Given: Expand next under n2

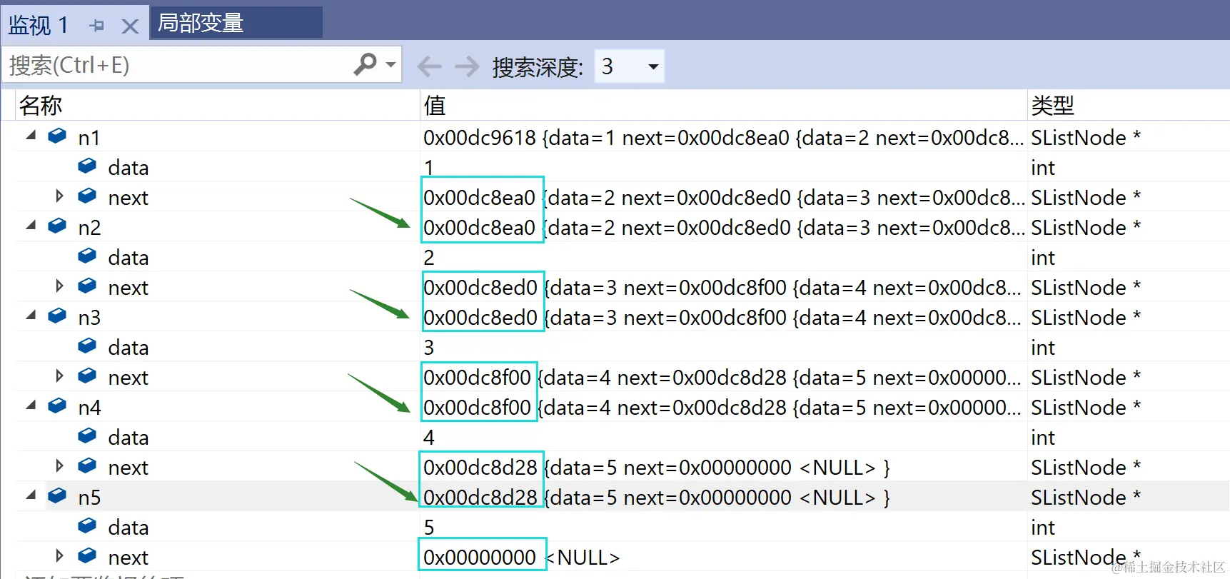Looking at the screenshot, I should [59, 286].
